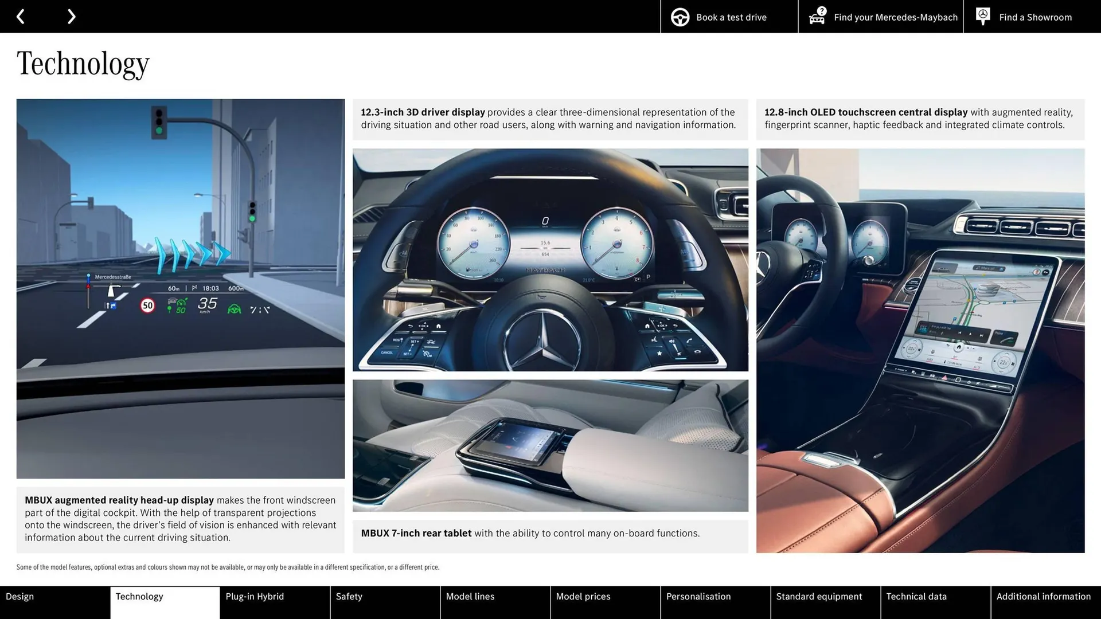Click the location pin showroom icon
1101x619 pixels.
[982, 16]
